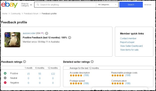
Task: Go to Home in the breadcrumb
Action: tap(5, 14)
